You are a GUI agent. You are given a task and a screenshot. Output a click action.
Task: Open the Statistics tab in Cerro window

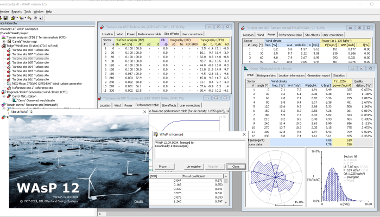[x=339, y=75]
